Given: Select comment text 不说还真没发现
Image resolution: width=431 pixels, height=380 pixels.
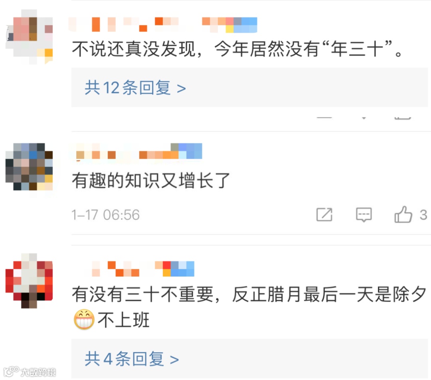Looking at the screenshot, I should (x=134, y=49).
